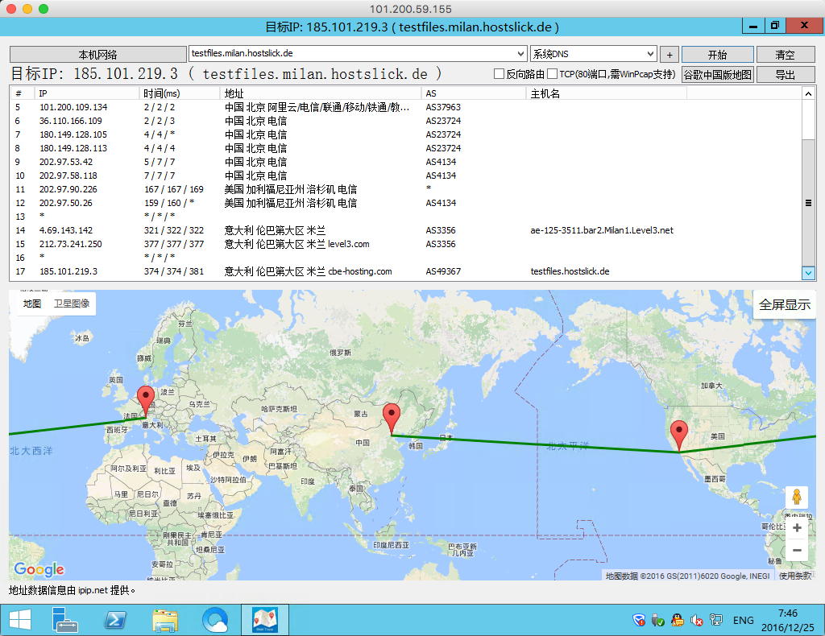Switch map to 卫星图像 view
This screenshot has width=825, height=636.
tap(72, 304)
